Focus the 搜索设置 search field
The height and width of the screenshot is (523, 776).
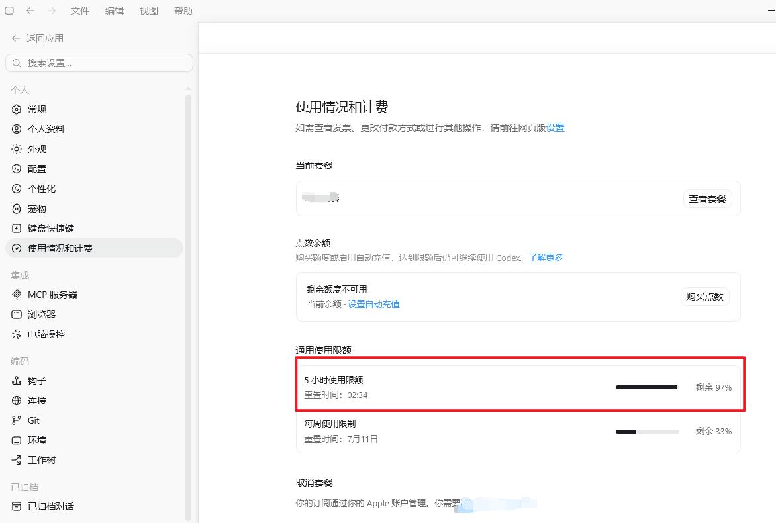[99, 63]
